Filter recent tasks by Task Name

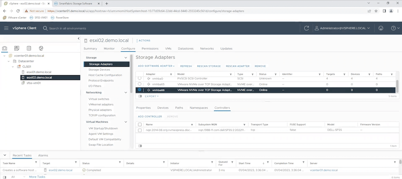pos(36,163)
